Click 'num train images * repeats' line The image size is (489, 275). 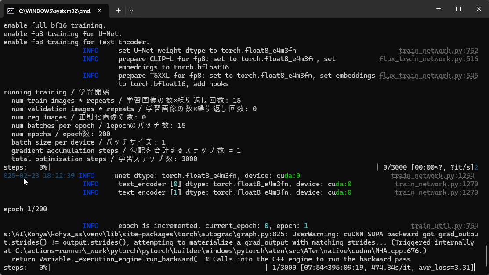126,101
